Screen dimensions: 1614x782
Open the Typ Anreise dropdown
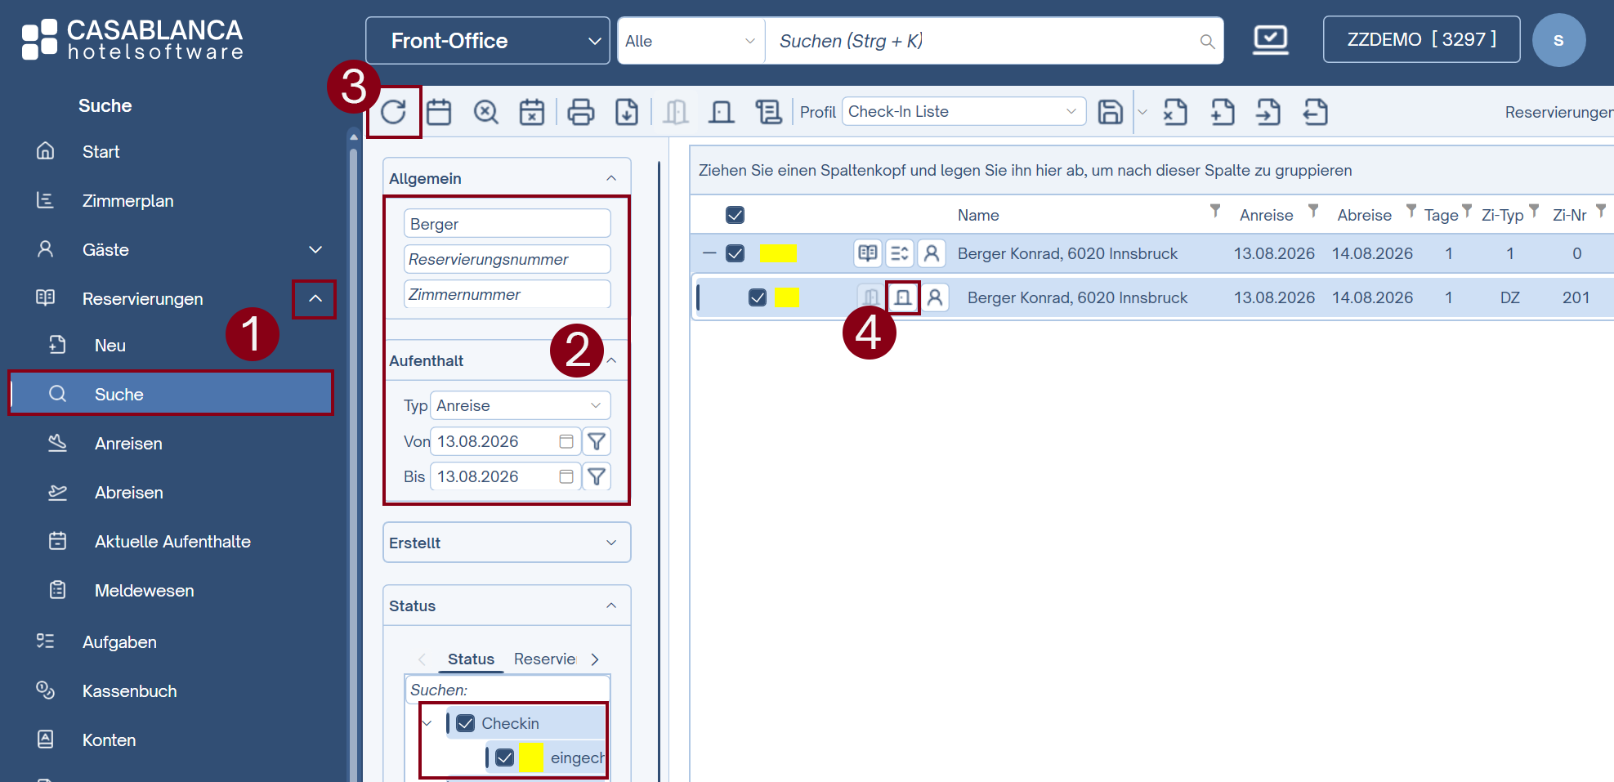[521, 405]
